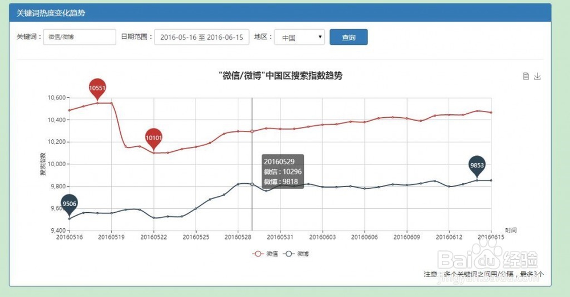Screen dimensions: 570x297
Task: Click the chart download icon
Action: [538, 76]
